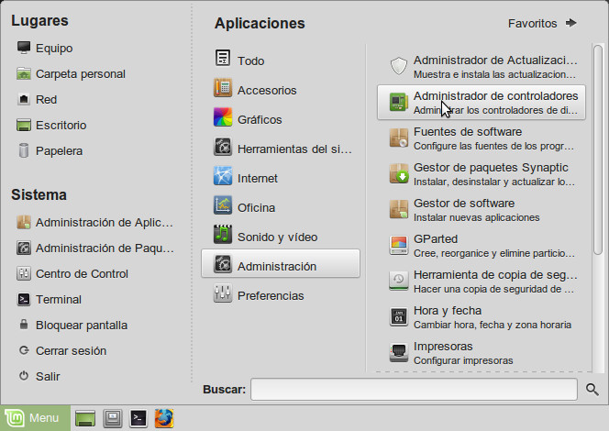609x431 pixels.
Task: Click Salir to shut down
Action: pyautogui.click(x=50, y=376)
